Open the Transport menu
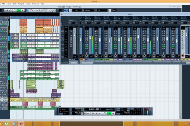 coord(21,4)
